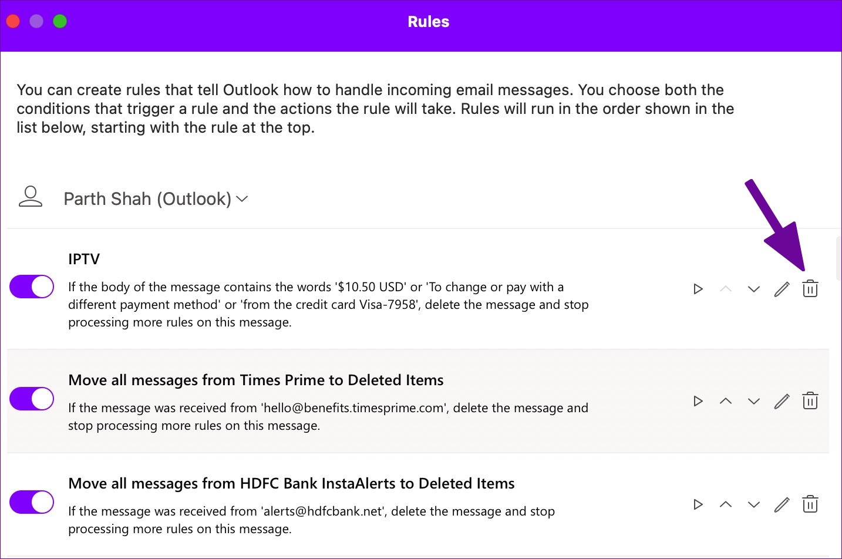Edit the HDFC Bank InstaAlerts rule
The image size is (842, 559).
coord(782,504)
